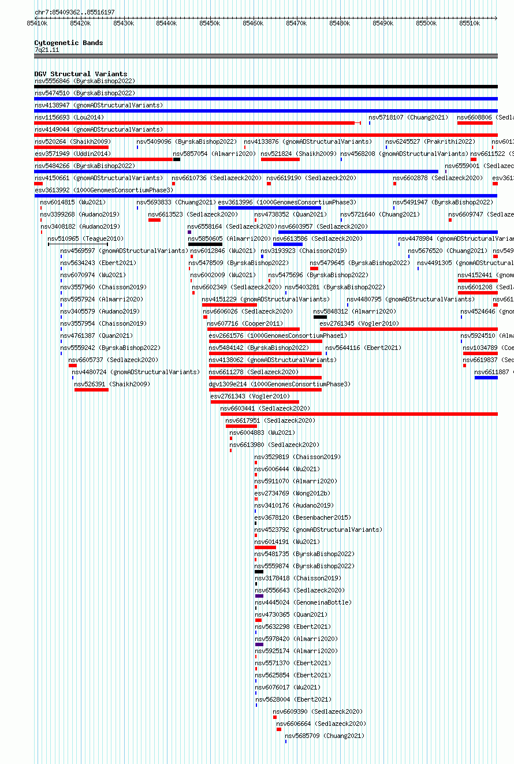
Task: Click esv2761343 Vogler2010 label
Action: (250, 396)
